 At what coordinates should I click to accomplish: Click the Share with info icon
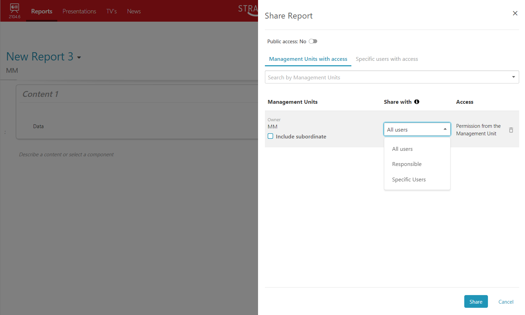click(x=417, y=102)
